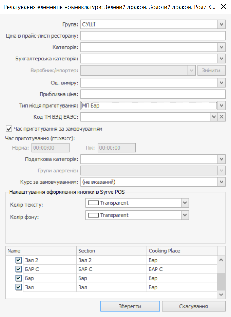Open the Код ТН ВЭД ЕАЭС dropdown arrow
The image size is (231, 317).
[x=214, y=117]
